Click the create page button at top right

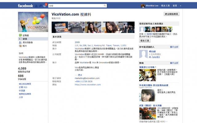pyautogui.click(x=171, y=14)
